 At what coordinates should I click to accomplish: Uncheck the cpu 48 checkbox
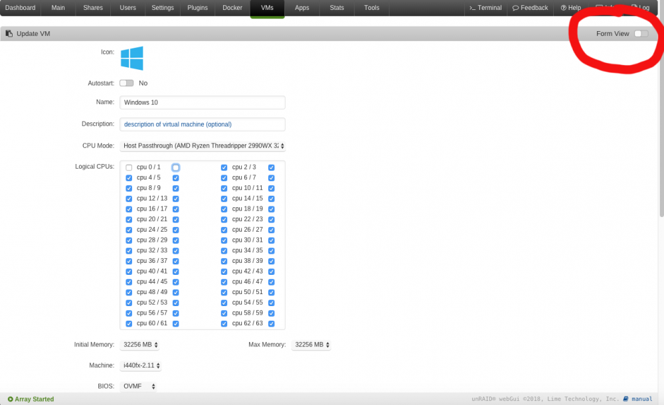coord(129,292)
